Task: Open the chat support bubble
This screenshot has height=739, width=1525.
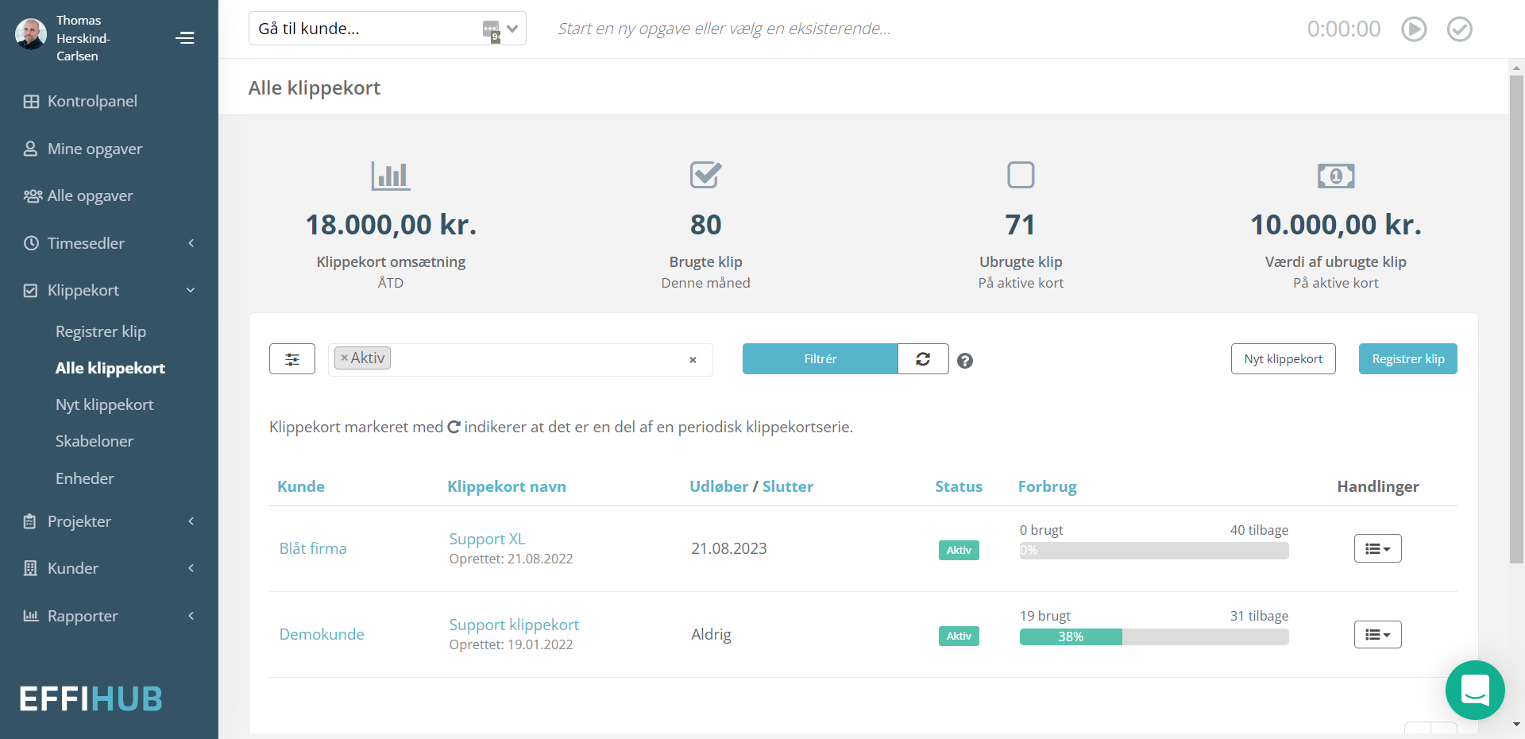Action: [x=1475, y=690]
